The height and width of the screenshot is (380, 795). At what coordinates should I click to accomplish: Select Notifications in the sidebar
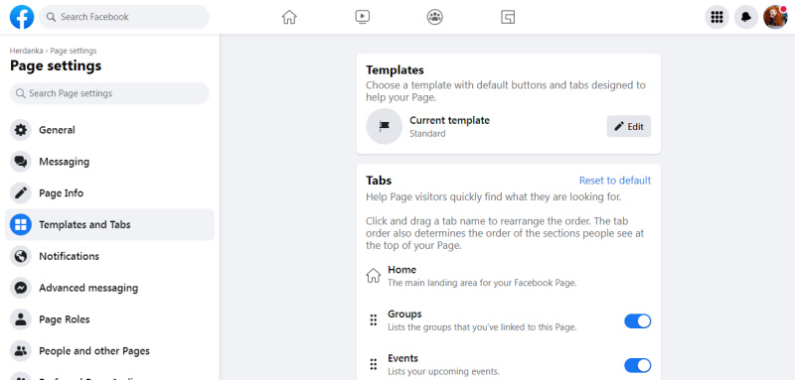click(x=109, y=256)
